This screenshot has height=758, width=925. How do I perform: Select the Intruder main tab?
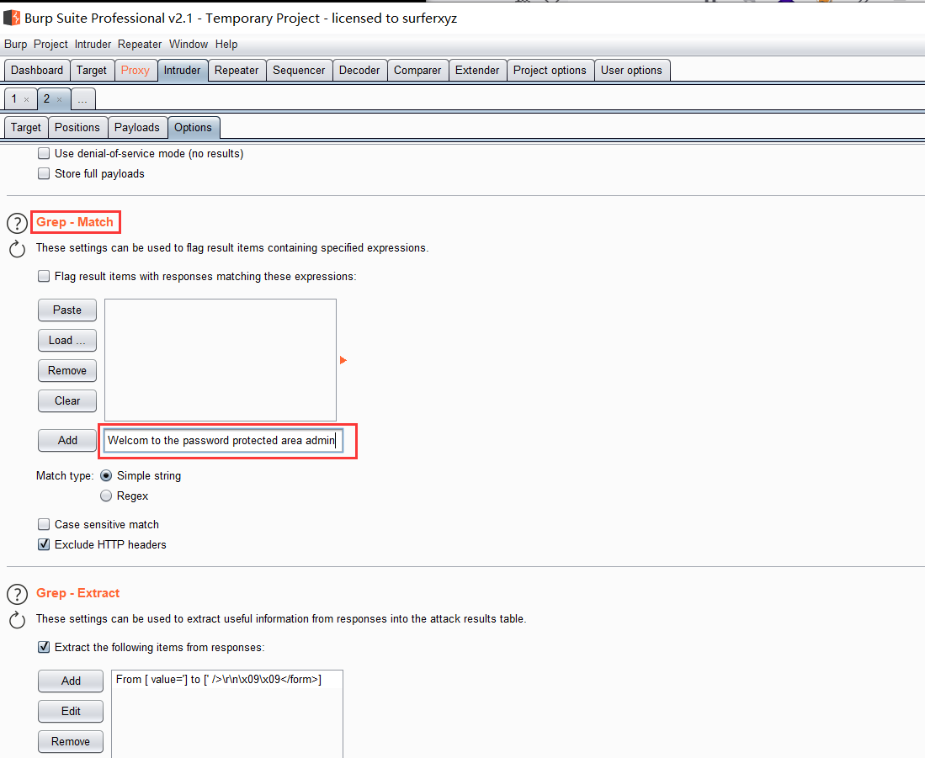pos(183,70)
